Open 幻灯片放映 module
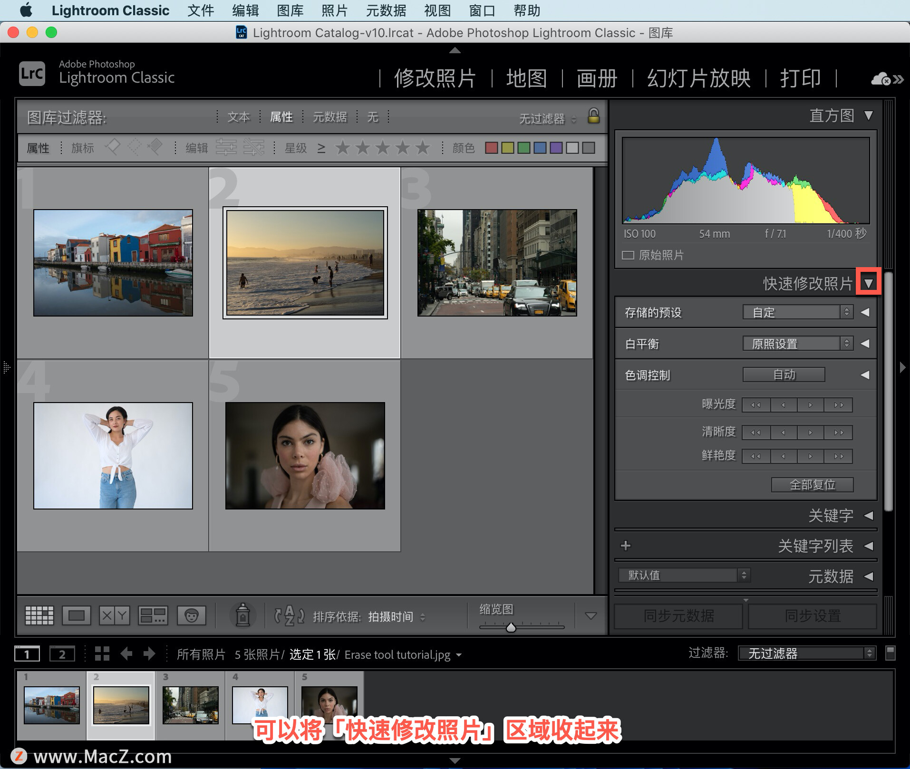 click(x=698, y=78)
